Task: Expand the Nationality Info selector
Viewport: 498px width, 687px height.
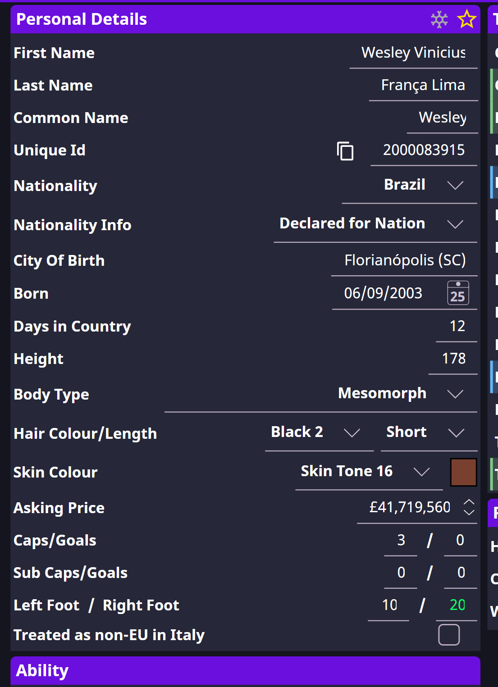Action: (455, 224)
